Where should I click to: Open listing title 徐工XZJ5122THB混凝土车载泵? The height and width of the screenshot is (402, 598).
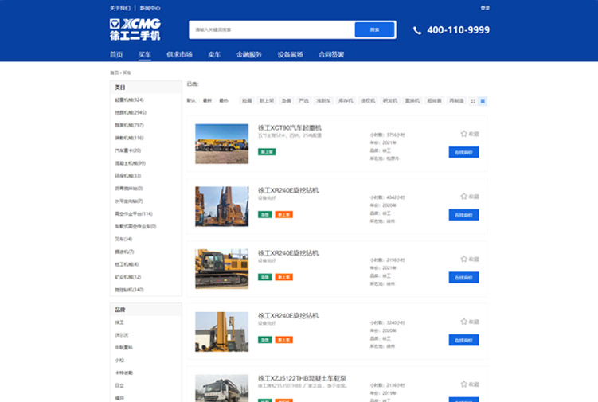tap(302, 378)
